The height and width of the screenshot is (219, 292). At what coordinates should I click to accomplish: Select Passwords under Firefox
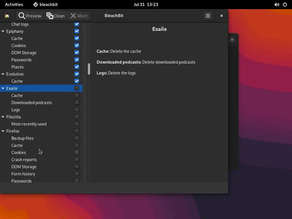[41, 180]
